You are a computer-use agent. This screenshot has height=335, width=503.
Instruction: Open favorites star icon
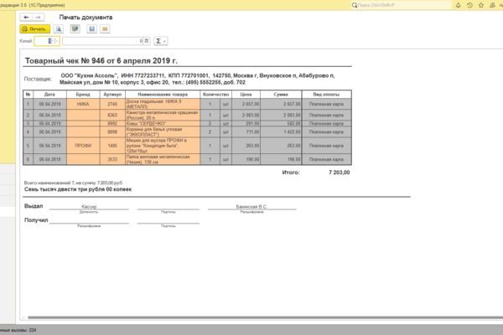point(481,5)
